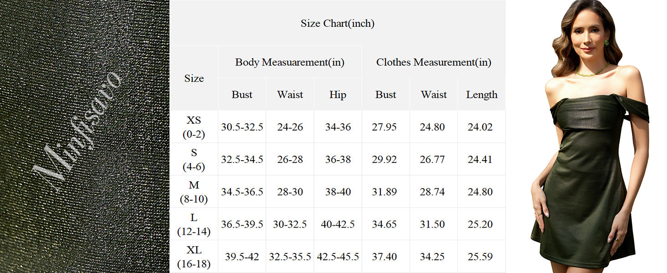This screenshot has height=273, width=667.
Task: Click the 42.5-45.5 hip cell
Action: tap(338, 257)
